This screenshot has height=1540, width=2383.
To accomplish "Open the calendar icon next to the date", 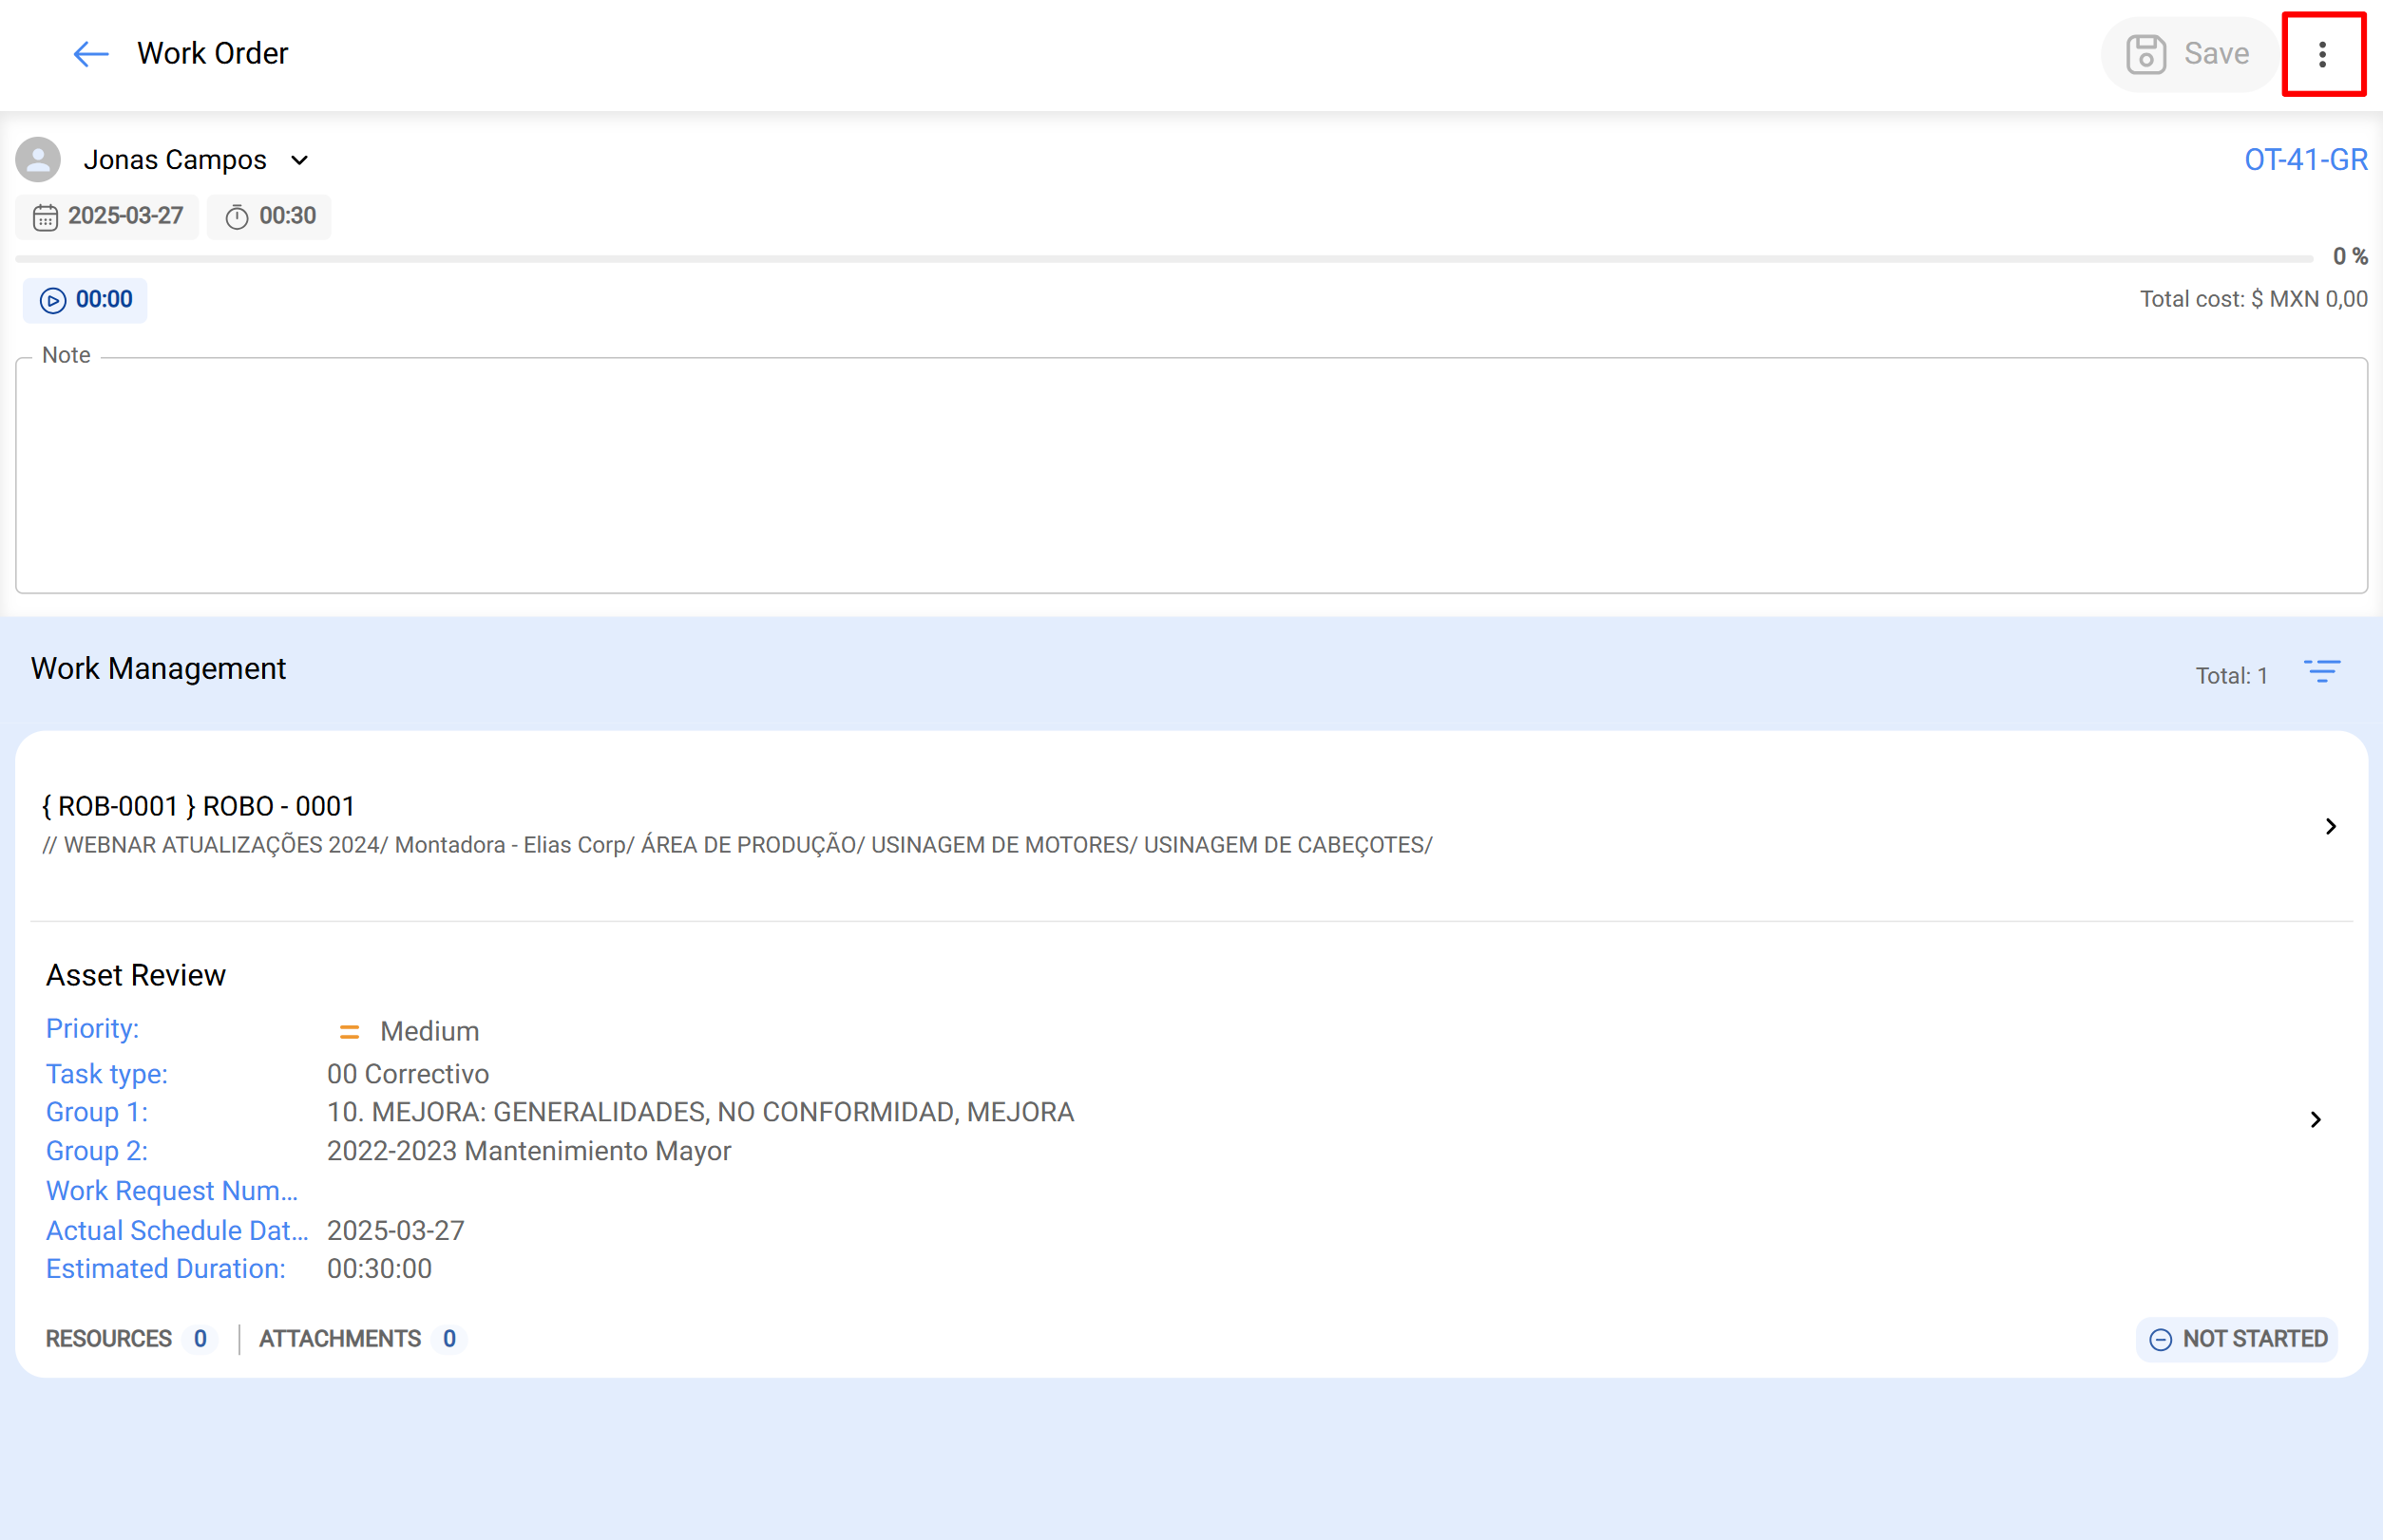I will pos(46,216).
